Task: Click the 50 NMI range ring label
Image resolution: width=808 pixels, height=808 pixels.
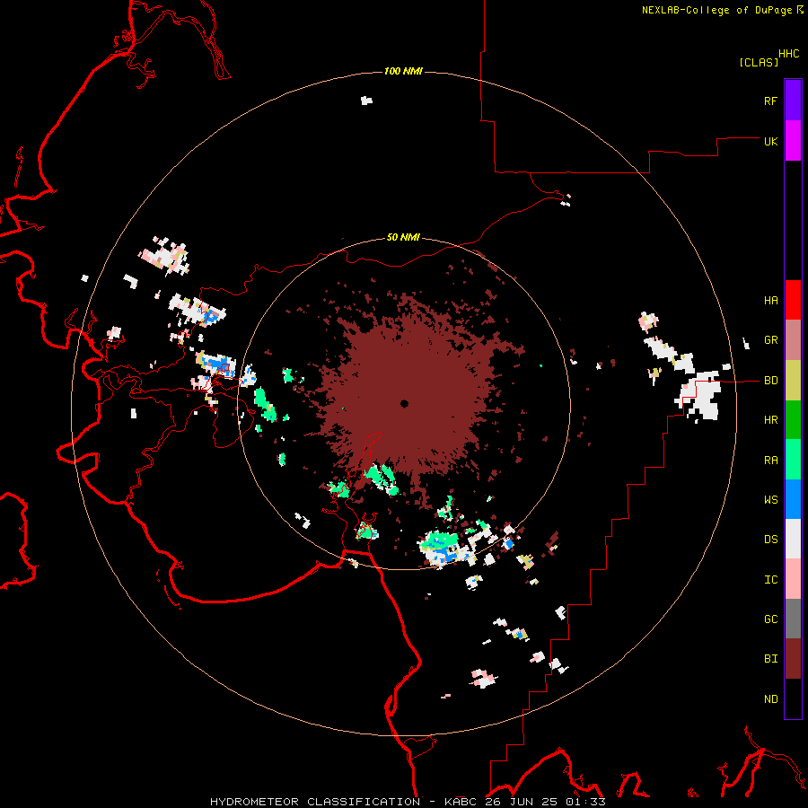Action: [403, 237]
